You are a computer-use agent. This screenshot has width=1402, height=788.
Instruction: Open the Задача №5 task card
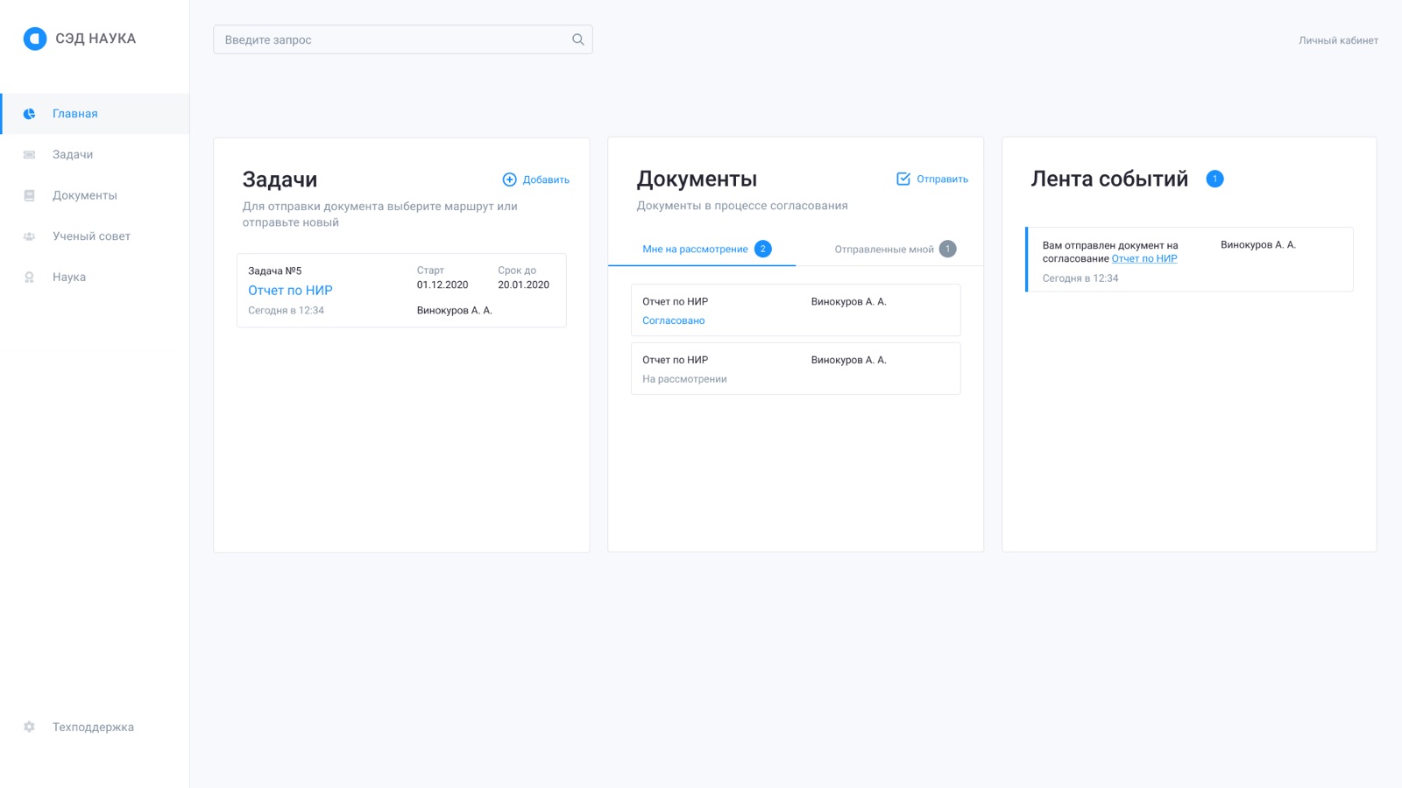401,291
